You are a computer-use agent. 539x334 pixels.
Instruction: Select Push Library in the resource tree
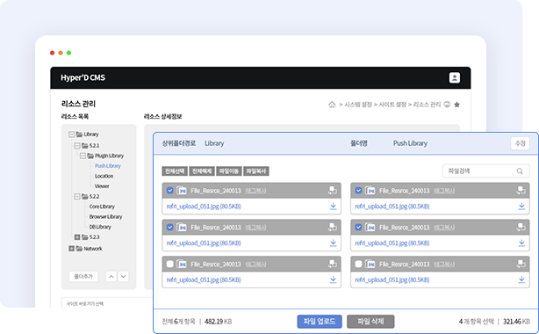pyautogui.click(x=108, y=166)
